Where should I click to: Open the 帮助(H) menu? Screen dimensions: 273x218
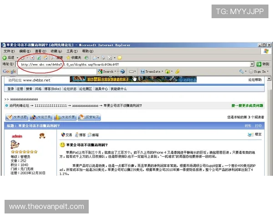click(x=87, y=51)
